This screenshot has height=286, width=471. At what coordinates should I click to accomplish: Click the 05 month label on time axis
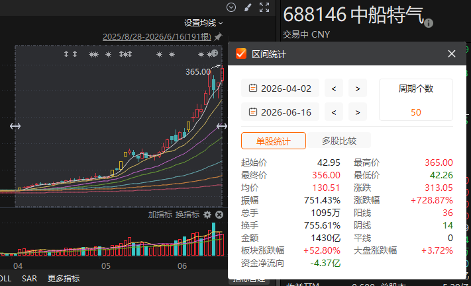pyautogui.click(x=106, y=266)
